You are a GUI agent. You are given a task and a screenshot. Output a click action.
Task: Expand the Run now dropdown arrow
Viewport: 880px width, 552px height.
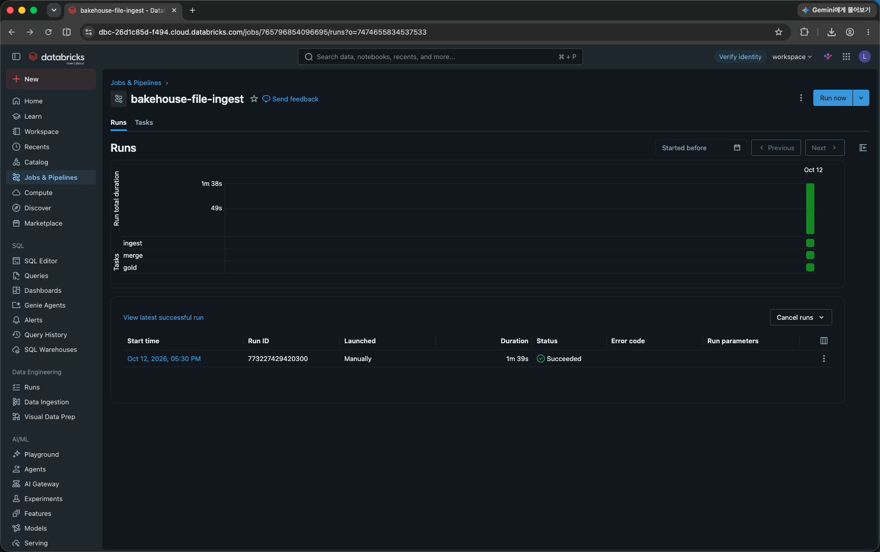pyautogui.click(x=861, y=98)
